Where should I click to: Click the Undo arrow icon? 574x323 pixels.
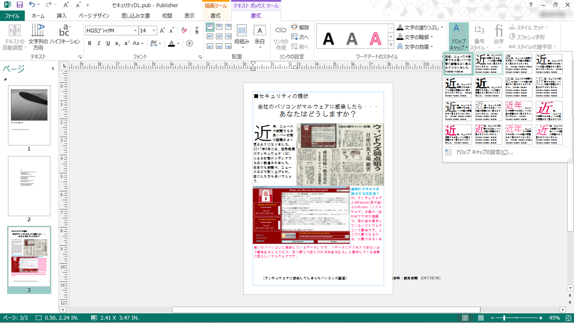[32, 5]
